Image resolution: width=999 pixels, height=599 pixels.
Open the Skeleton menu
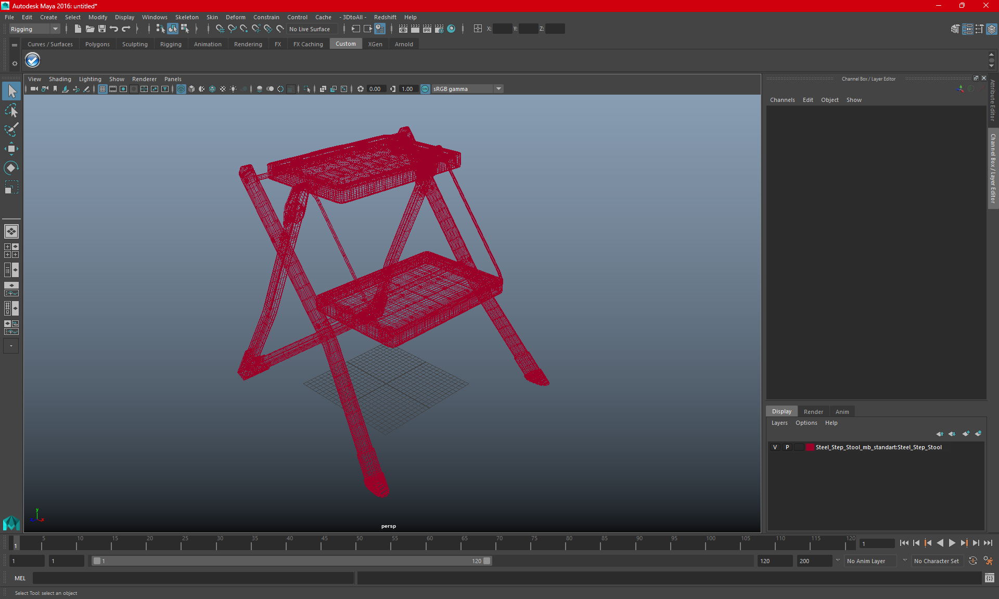[187, 17]
